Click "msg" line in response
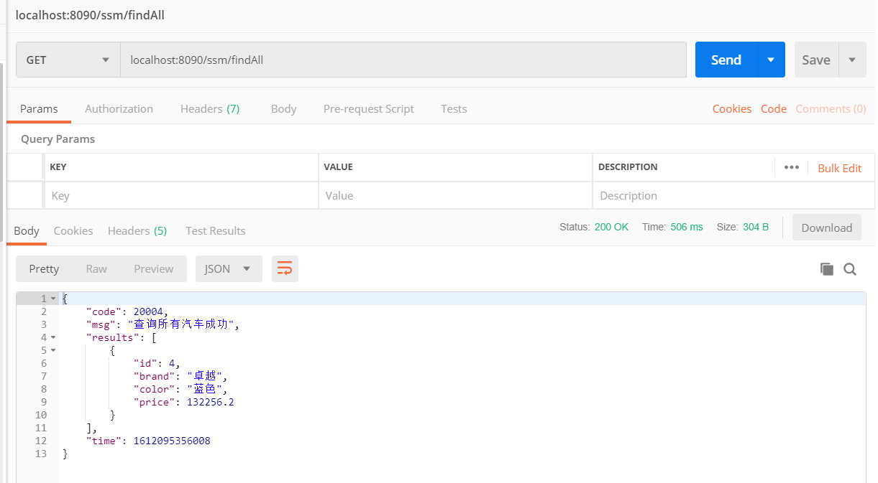Image resolution: width=878 pixels, height=483 pixels. click(162, 324)
